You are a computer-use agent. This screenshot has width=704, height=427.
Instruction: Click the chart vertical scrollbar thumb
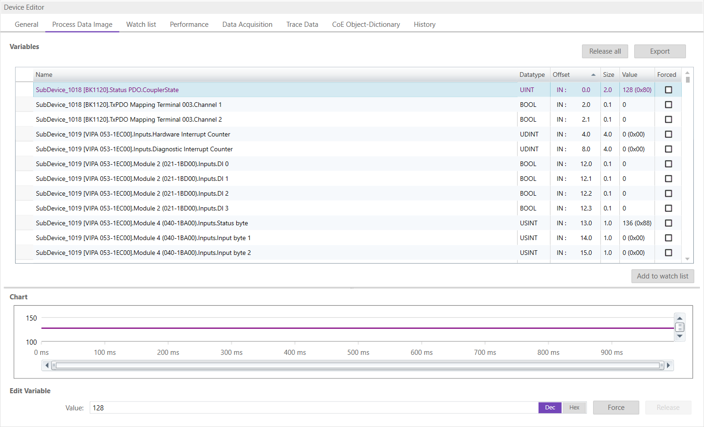coord(680,327)
